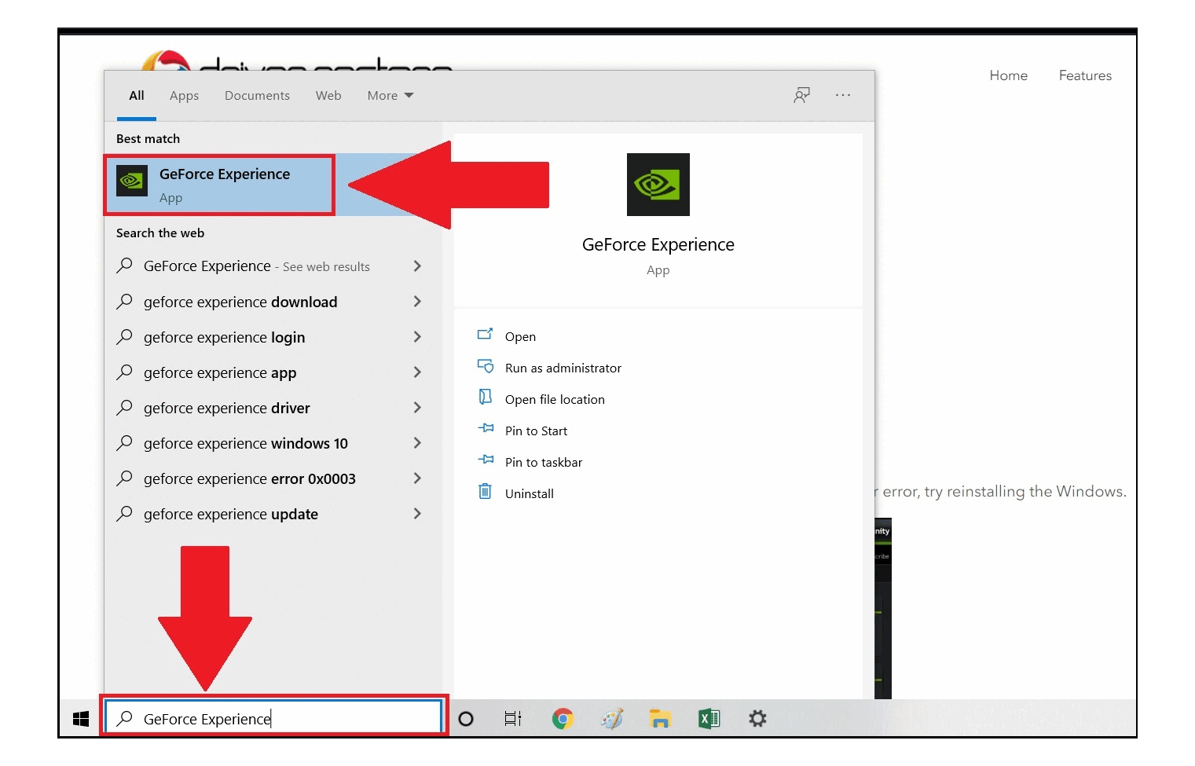Click the pin icon beside Pin to taskbar

coord(486,460)
